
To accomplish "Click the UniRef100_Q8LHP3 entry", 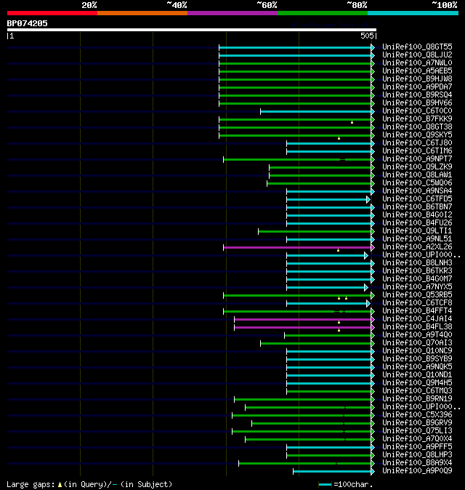I will [x=417, y=455].
